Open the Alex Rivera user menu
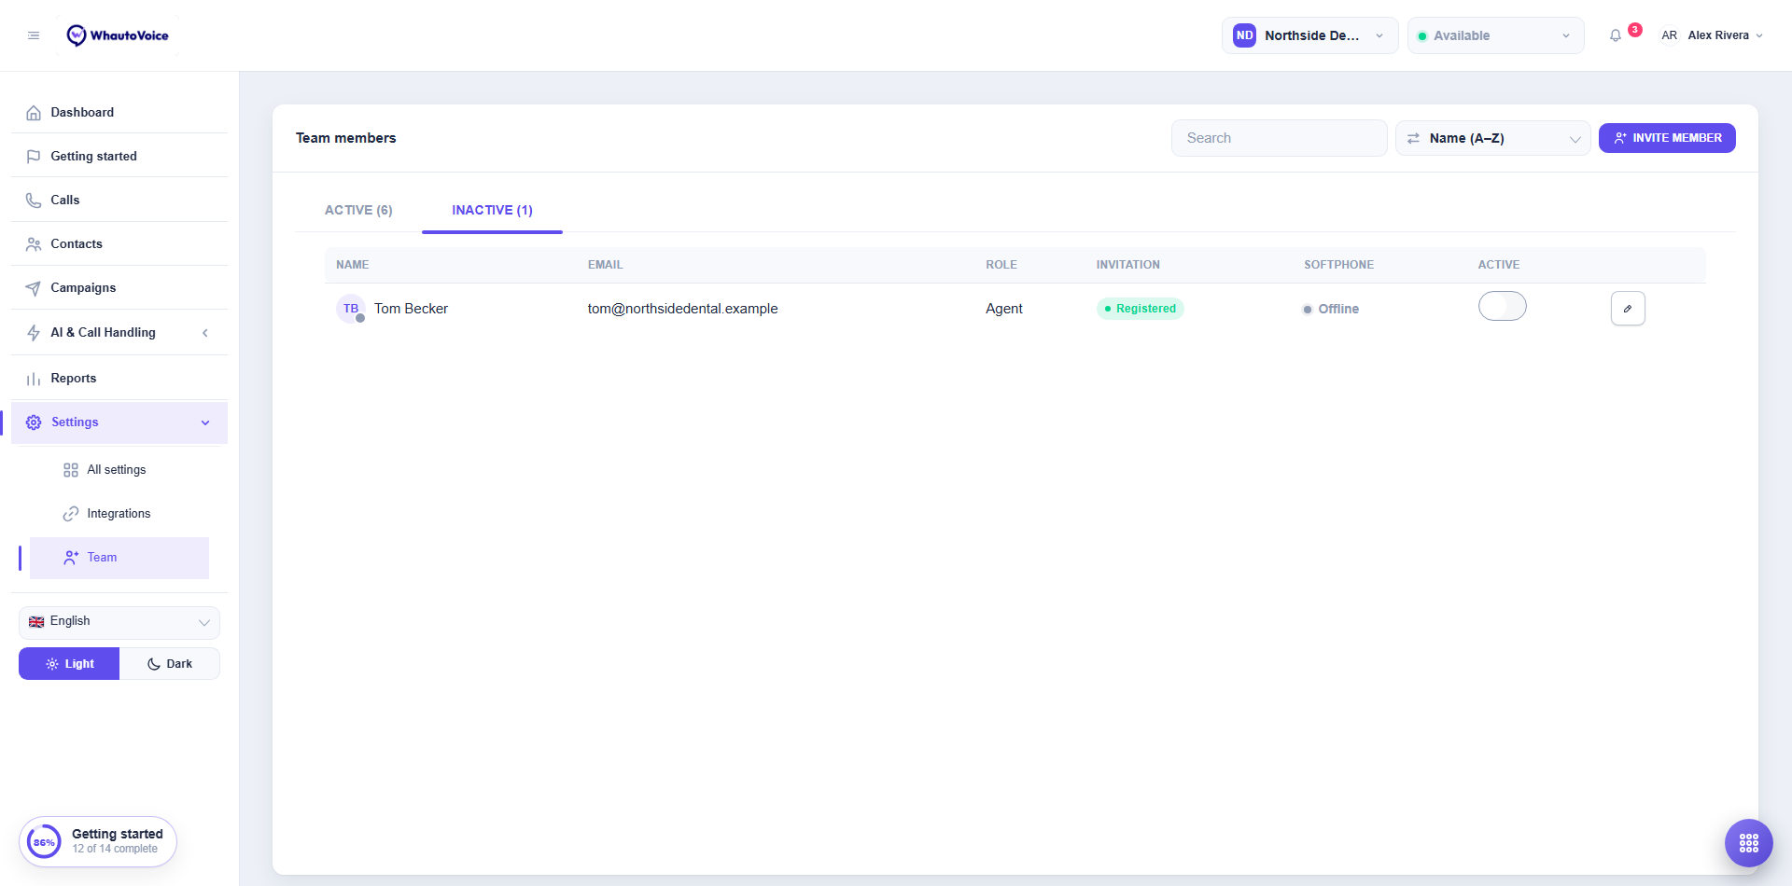This screenshot has width=1792, height=886. coord(1712,35)
